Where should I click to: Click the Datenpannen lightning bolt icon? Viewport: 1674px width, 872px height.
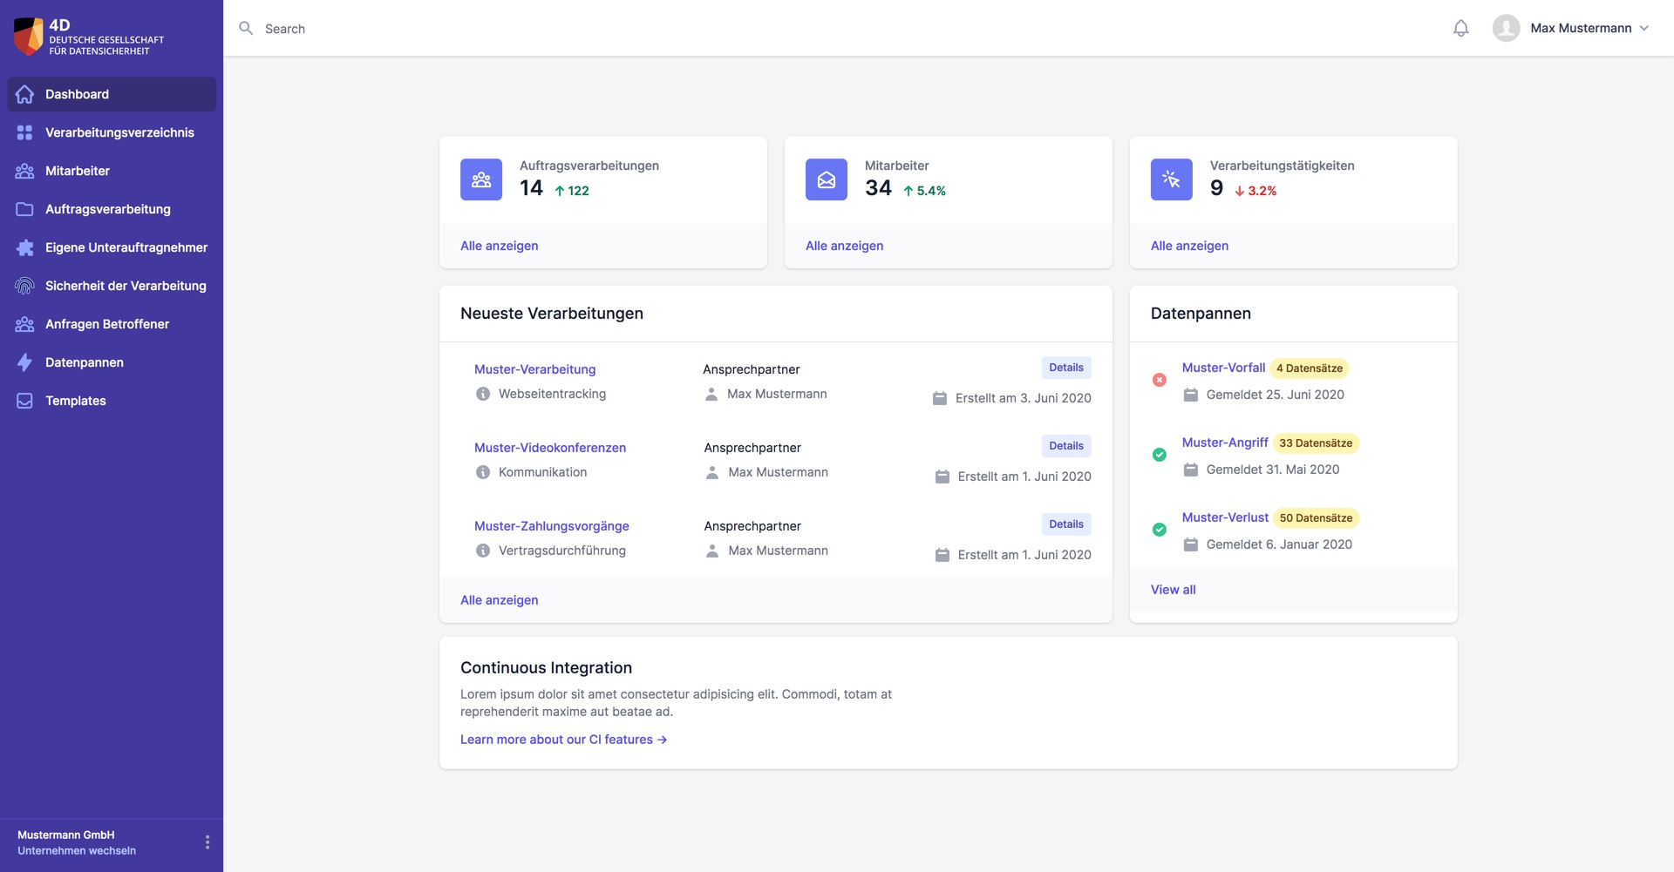(x=24, y=362)
